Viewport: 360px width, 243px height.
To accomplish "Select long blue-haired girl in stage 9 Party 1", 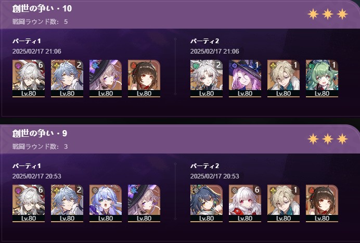I will (106, 203).
